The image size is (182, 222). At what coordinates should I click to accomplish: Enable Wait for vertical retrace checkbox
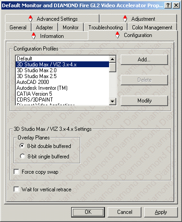16,189
